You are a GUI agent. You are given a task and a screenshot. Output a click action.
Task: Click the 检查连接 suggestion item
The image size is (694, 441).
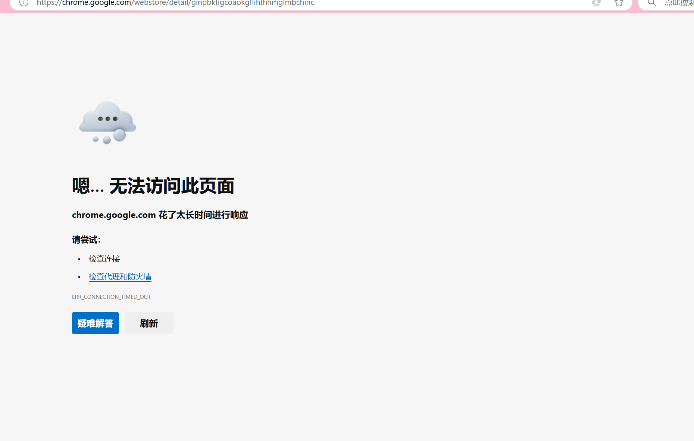[x=104, y=259]
